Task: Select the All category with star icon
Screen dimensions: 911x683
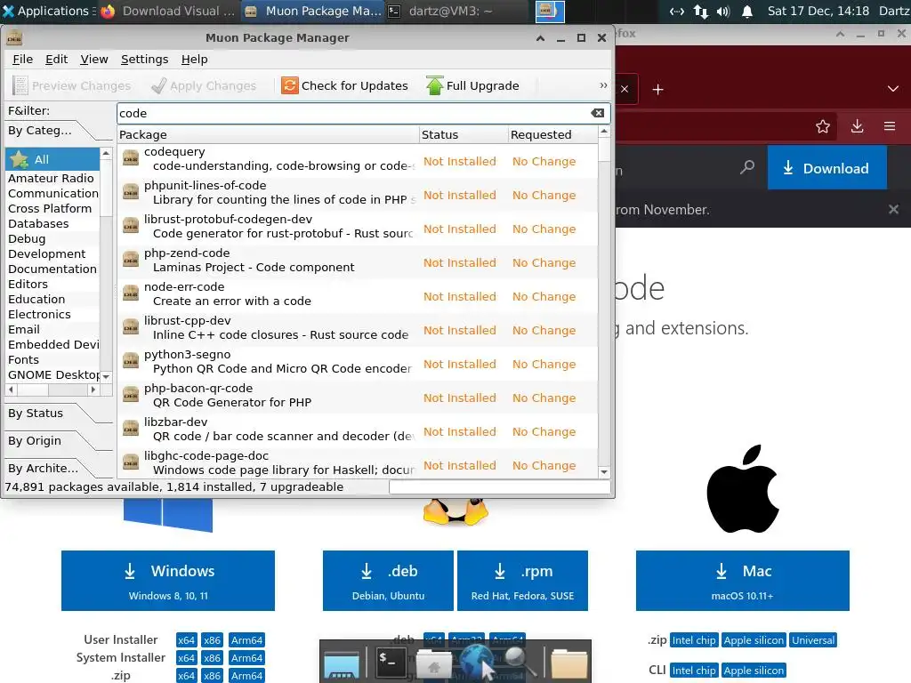Action: tap(52, 160)
